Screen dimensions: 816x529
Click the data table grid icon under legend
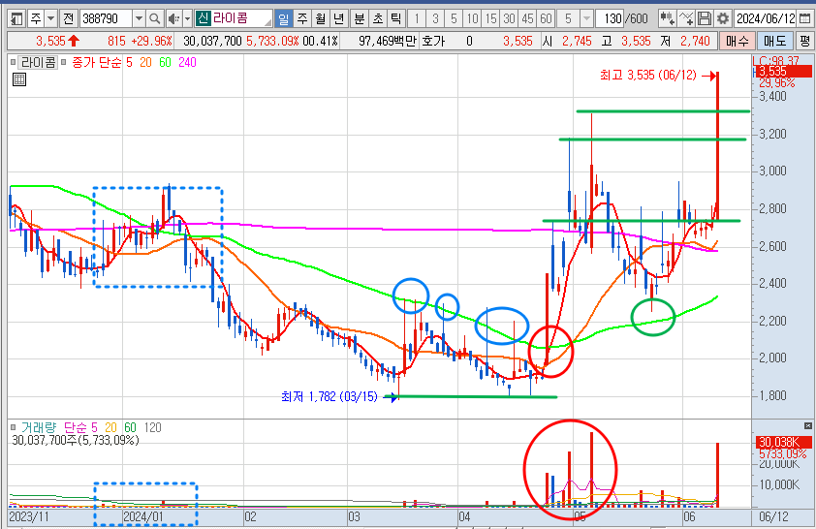tap(19, 79)
